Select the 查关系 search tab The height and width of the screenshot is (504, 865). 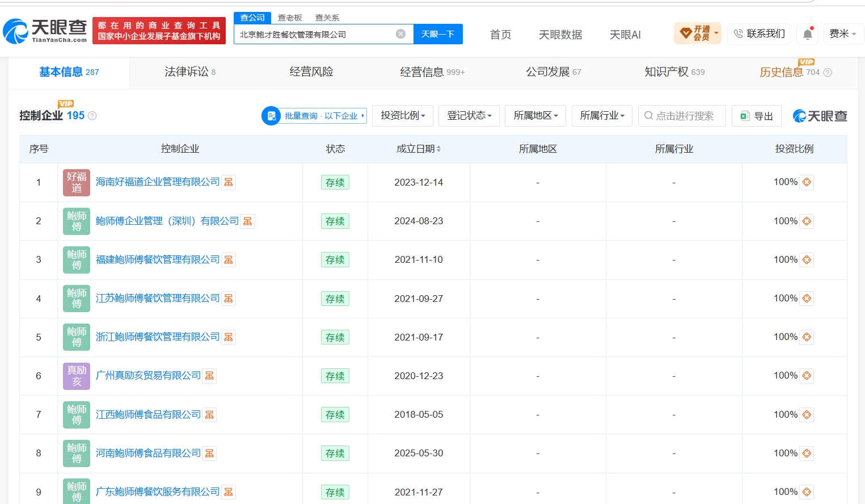pos(327,18)
